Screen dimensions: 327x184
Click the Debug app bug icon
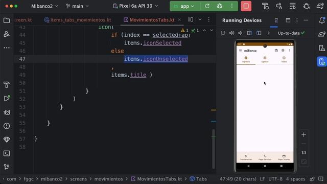point(219,6)
